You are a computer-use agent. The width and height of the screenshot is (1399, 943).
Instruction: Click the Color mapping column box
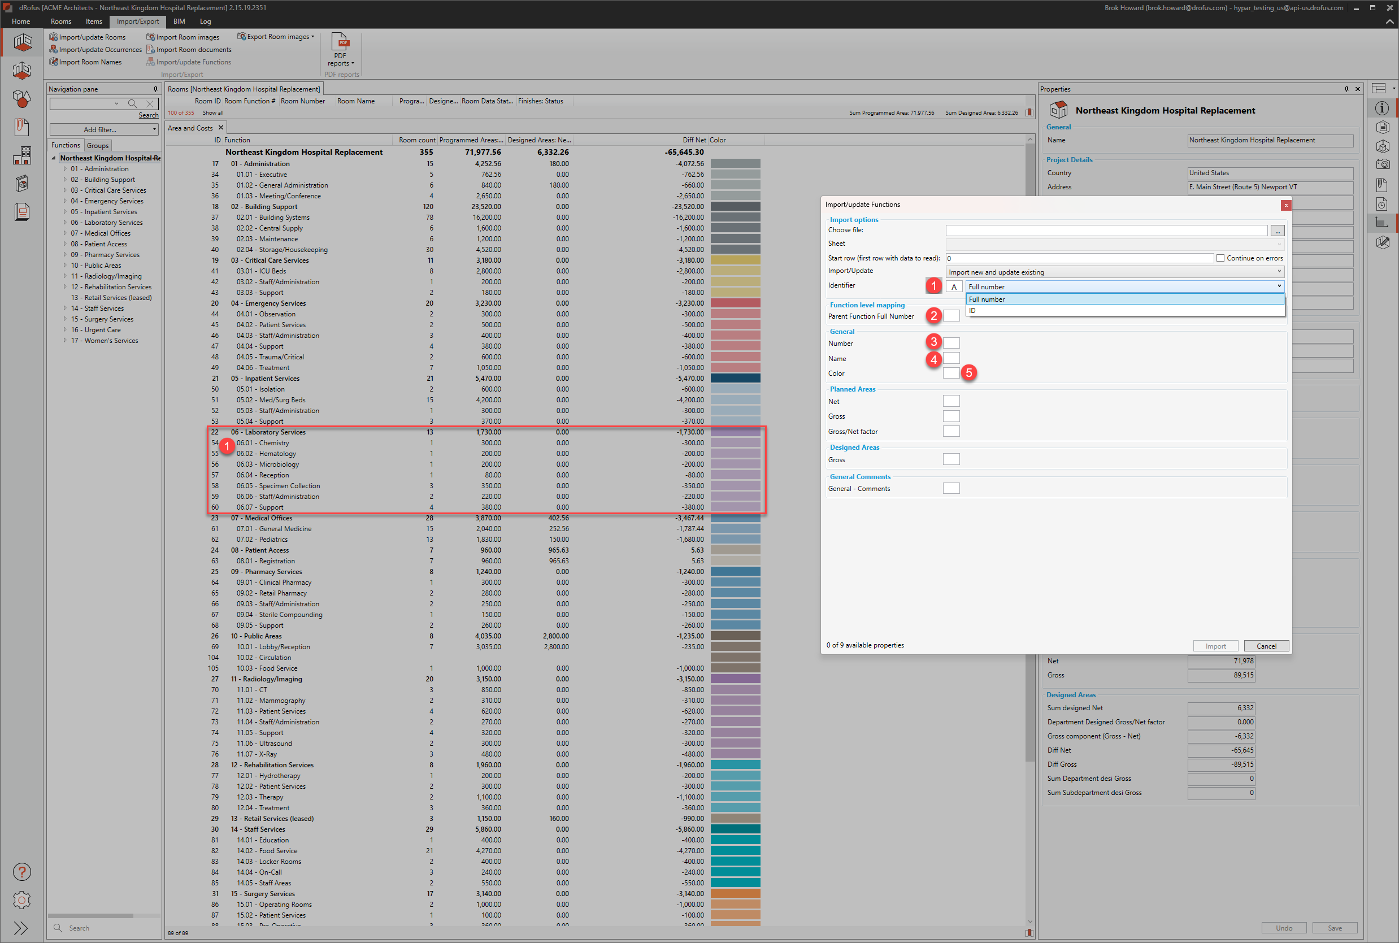951,373
